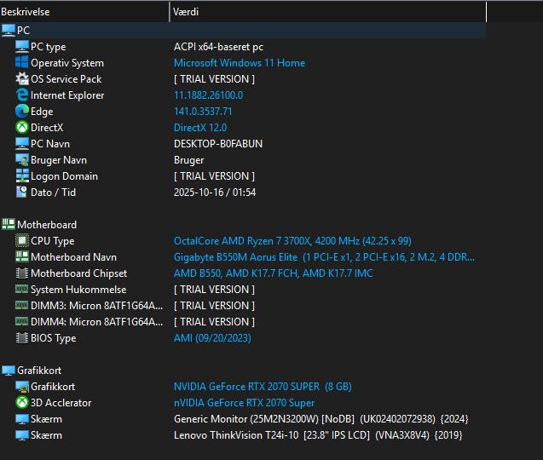Open the nVIDIA GeForce RTX 2070 Super accelerator link
Image resolution: width=543 pixels, height=460 pixels.
pos(244,403)
